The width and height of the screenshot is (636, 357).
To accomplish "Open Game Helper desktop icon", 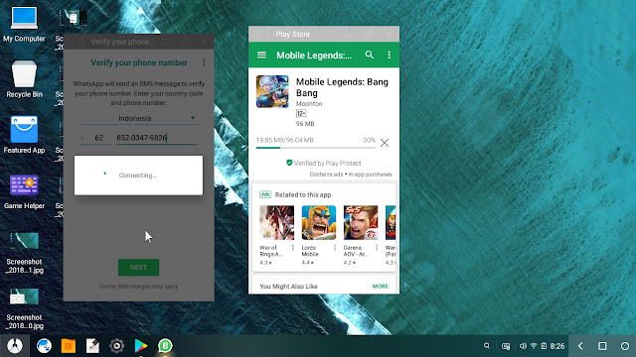I will coord(24,191).
